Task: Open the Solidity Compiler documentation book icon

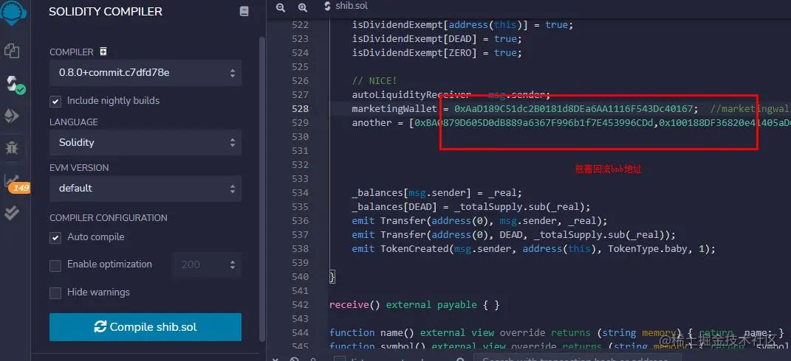Action: tap(244, 11)
